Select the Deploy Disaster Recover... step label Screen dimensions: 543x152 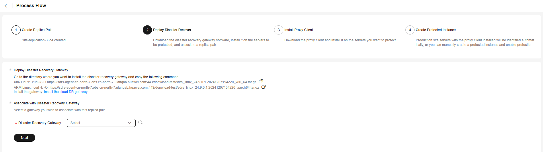[x=174, y=30]
